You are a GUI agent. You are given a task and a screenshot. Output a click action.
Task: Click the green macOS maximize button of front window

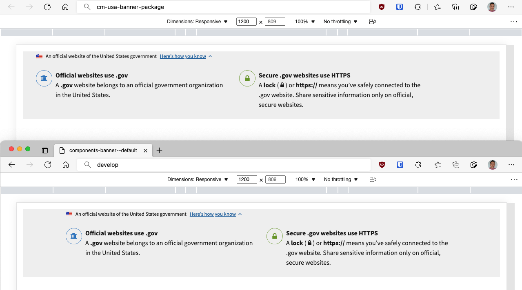click(x=28, y=149)
